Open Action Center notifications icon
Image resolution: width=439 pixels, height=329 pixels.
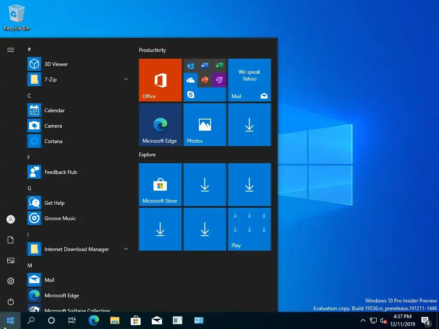[426, 320]
